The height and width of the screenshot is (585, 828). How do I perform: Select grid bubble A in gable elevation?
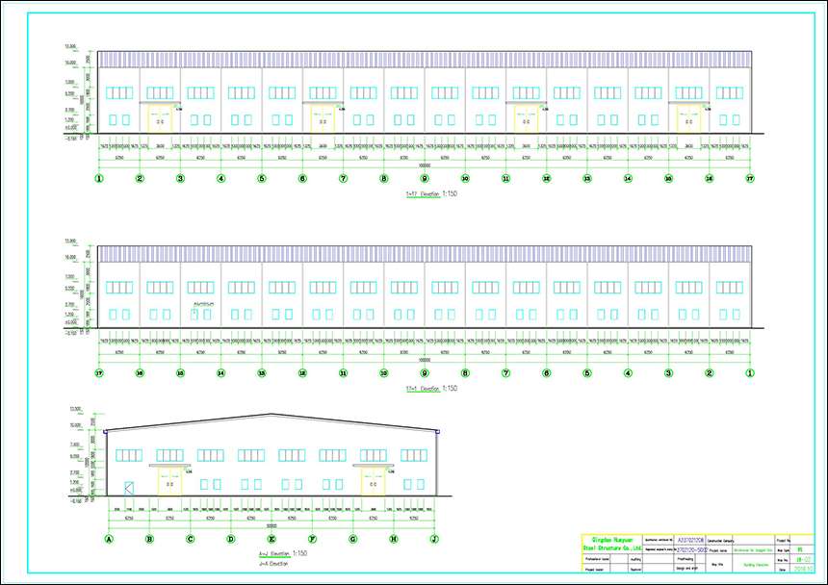pos(109,539)
